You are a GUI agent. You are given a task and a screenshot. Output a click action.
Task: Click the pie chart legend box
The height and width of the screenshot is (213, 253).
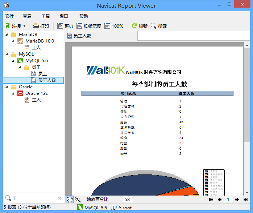214,182
